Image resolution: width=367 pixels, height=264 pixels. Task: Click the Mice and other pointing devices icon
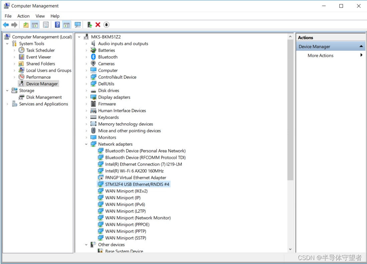pyautogui.click(x=93, y=131)
